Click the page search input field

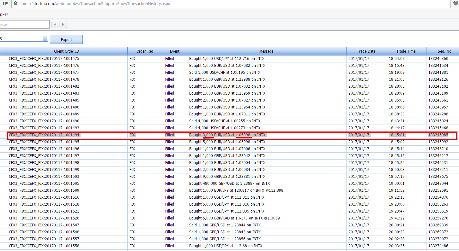[25, 24]
